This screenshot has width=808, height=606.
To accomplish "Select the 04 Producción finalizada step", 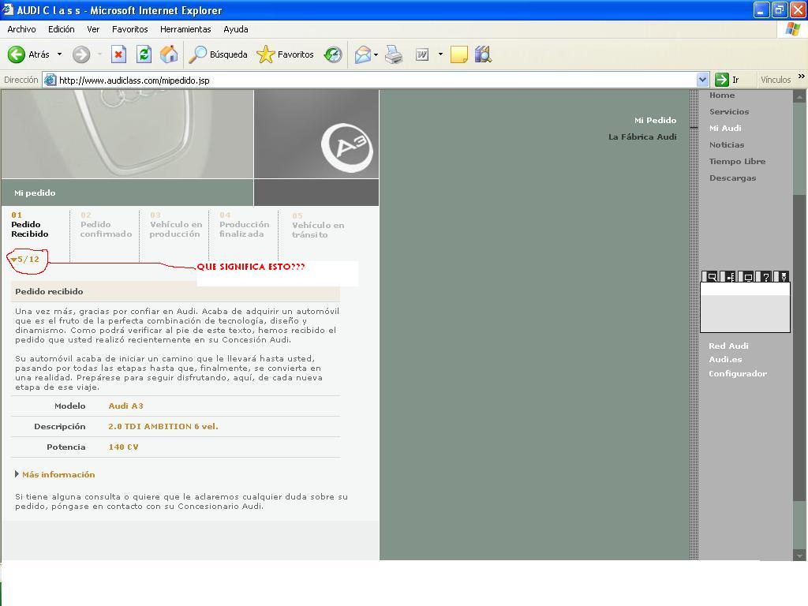I will pyautogui.click(x=245, y=225).
